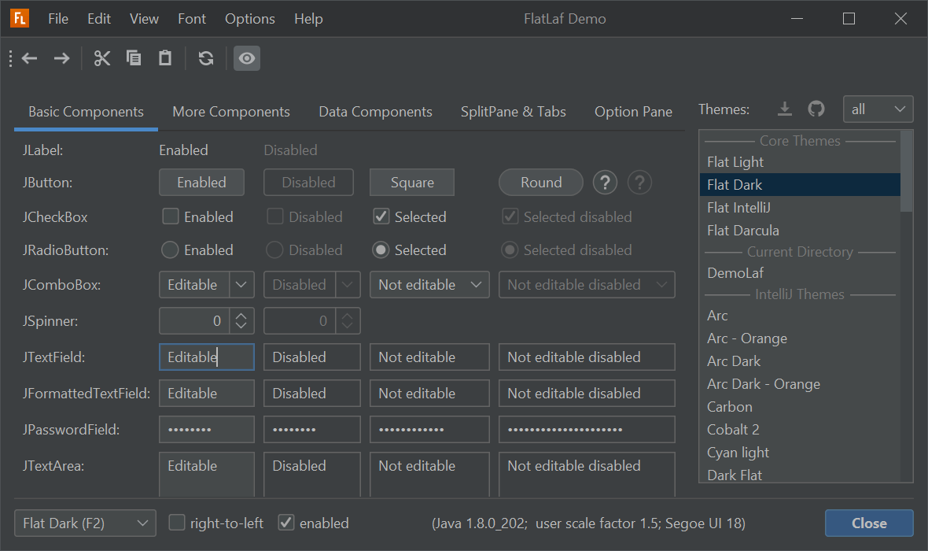Screen dimensions: 928x551
Task: Enable the right-to-left checkbox
Action: (x=177, y=523)
